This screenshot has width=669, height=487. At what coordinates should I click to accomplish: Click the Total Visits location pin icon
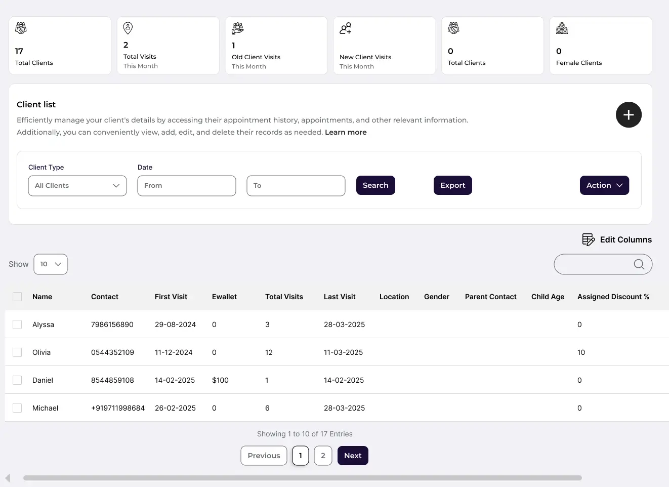(128, 28)
